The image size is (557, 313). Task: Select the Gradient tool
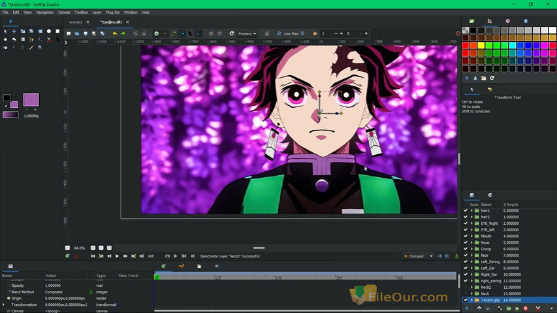23,39
